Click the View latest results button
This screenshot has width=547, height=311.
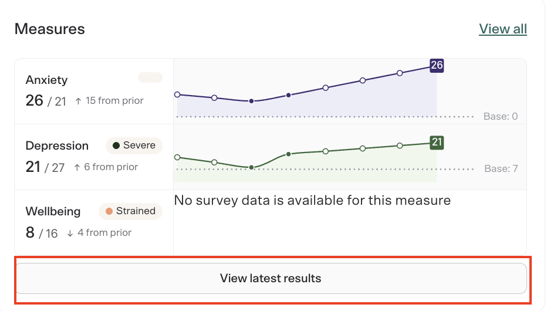point(271,278)
